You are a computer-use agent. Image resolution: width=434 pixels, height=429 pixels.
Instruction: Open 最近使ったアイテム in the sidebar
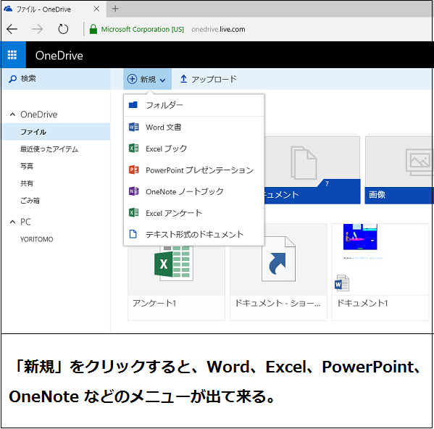pyautogui.click(x=49, y=149)
